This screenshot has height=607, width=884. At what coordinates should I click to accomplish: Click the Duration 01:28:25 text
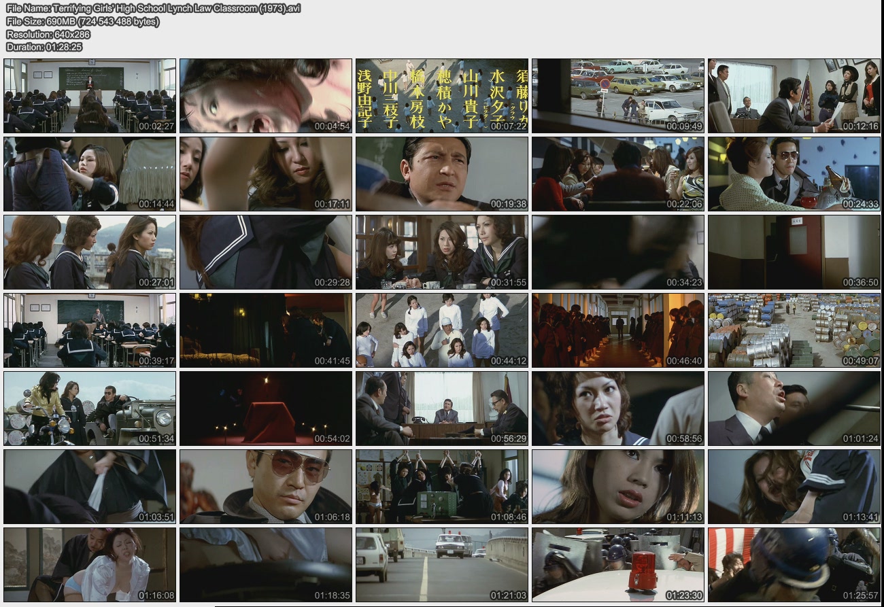tap(44, 47)
